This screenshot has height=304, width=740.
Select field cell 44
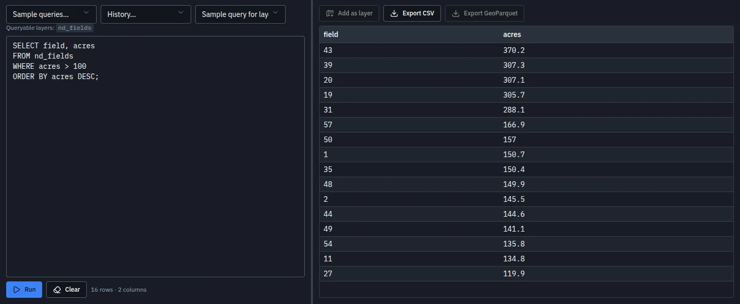coord(409,214)
